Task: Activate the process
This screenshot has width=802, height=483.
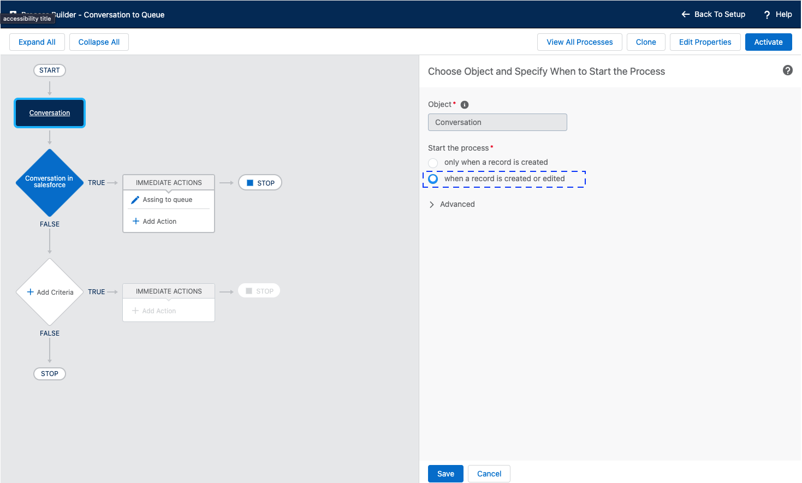Action: click(x=768, y=42)
